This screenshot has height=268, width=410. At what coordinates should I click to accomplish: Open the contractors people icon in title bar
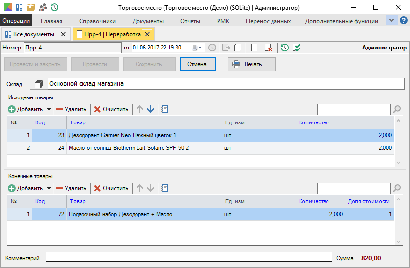coord(43,7)
